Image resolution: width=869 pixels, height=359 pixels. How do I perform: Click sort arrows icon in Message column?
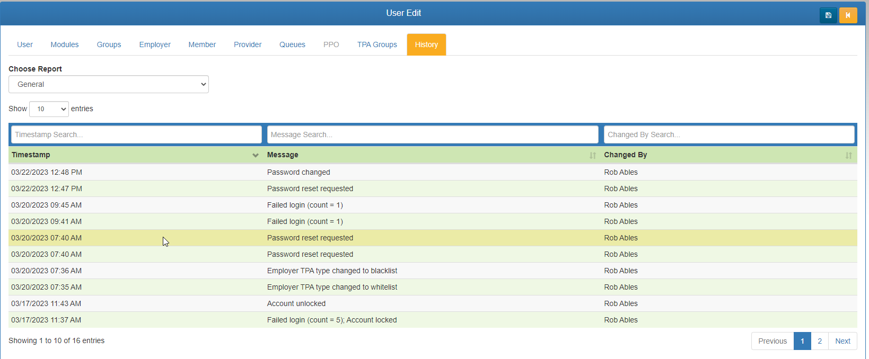coord(592,155)
